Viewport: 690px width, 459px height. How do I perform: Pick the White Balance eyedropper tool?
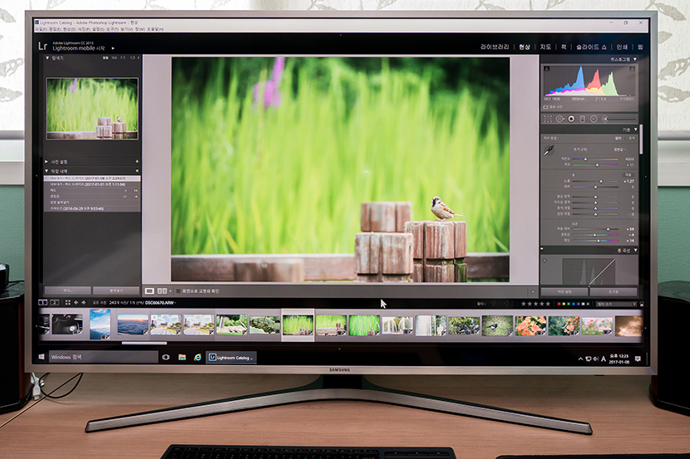pyautogui.click(x=549, y=150)
